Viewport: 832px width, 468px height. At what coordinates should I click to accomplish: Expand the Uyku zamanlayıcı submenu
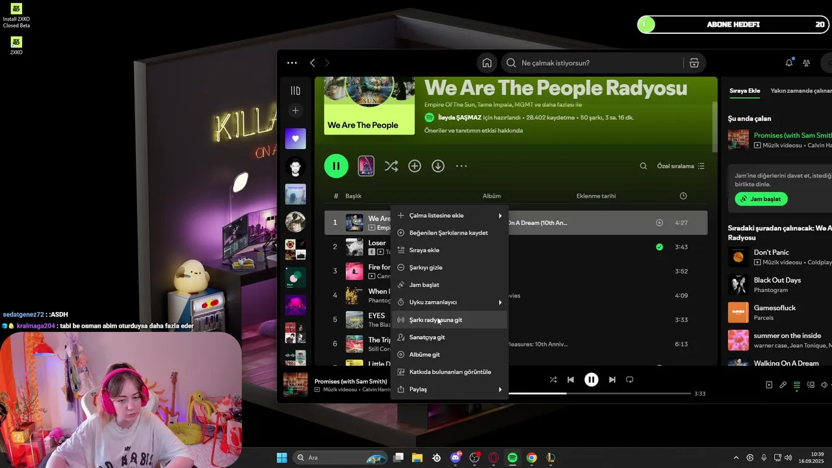click(450, 302)
